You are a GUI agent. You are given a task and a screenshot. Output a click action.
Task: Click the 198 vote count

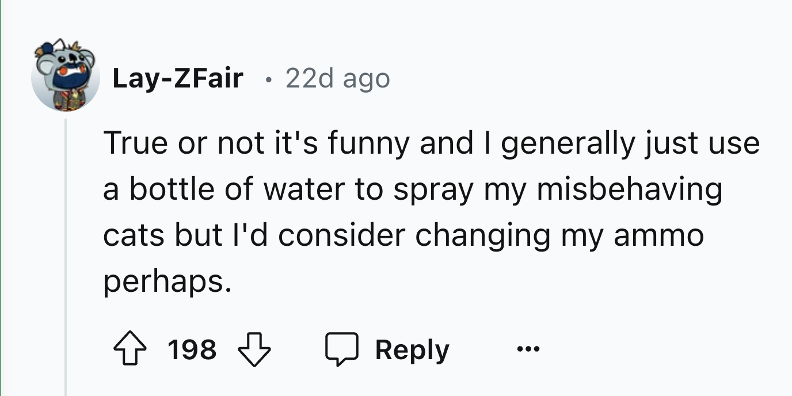point(192,350)
